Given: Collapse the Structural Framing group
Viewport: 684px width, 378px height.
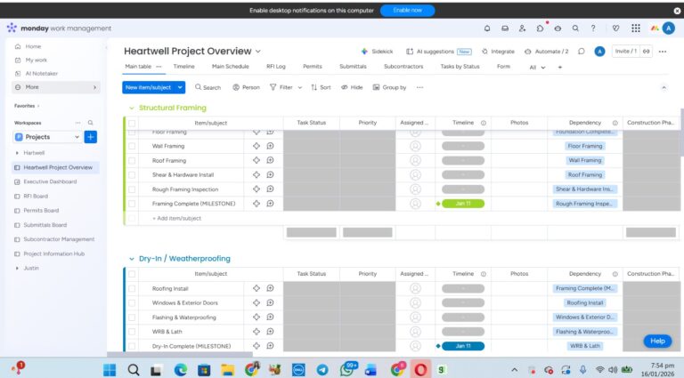Looking at the screenshot, I should click(131, 108).
